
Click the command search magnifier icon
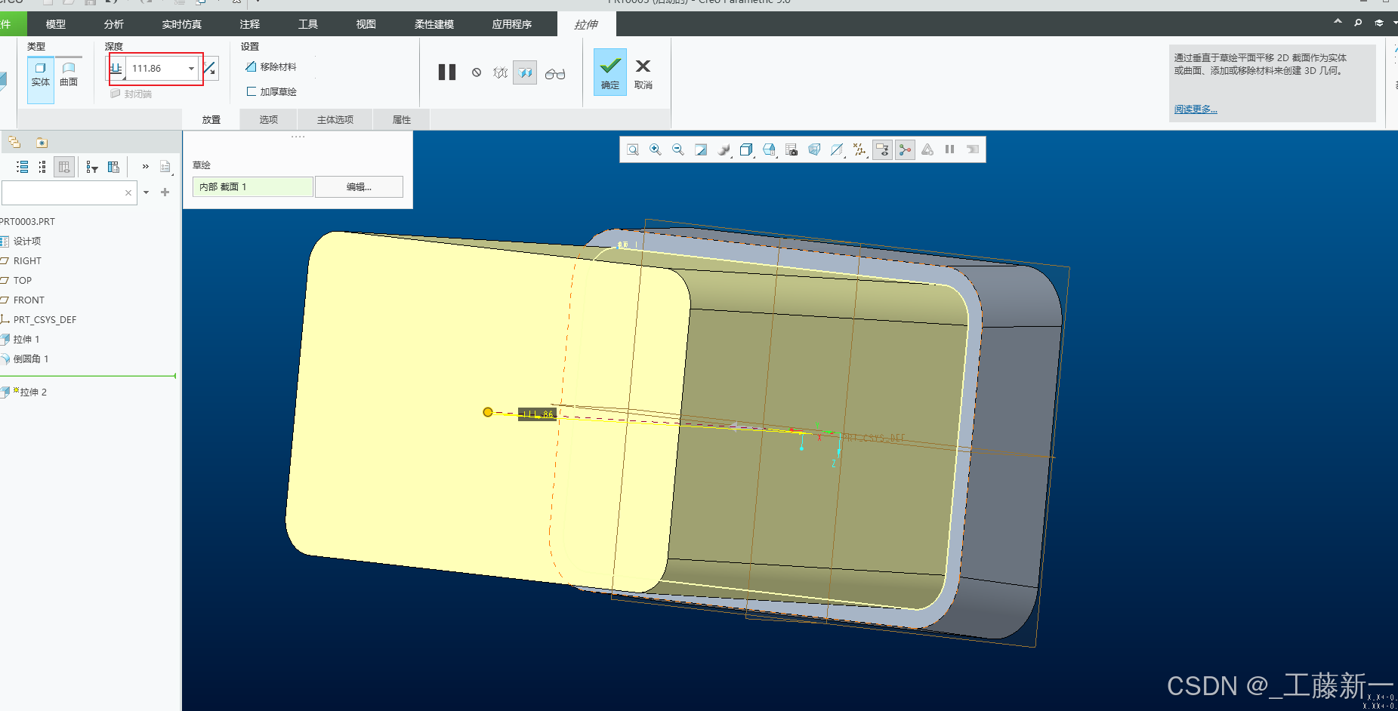point(1358,23)
